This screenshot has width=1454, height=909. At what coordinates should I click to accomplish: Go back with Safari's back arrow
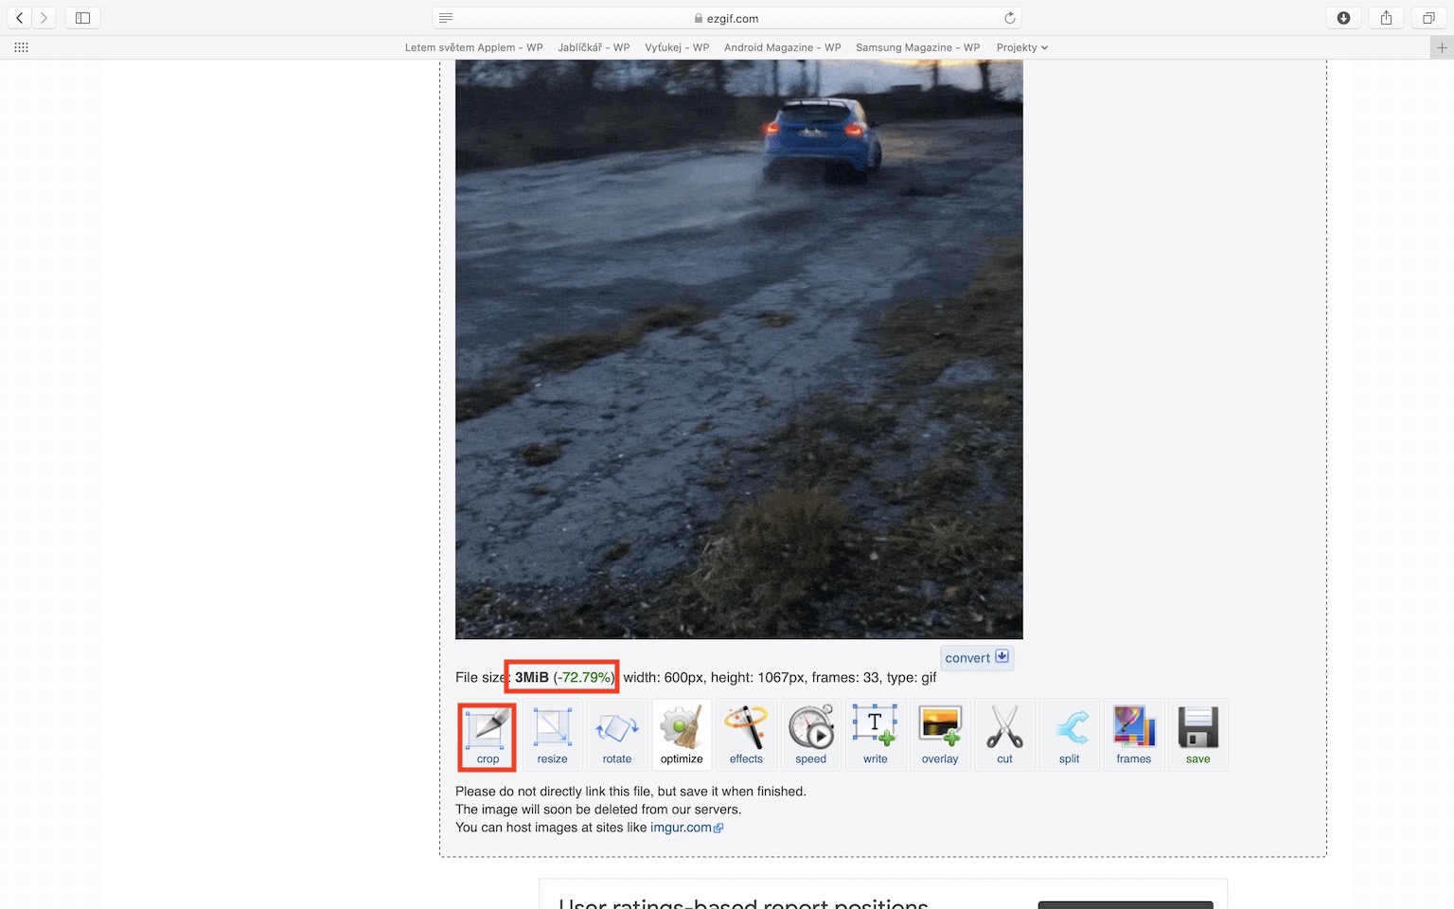pos(19,18)
